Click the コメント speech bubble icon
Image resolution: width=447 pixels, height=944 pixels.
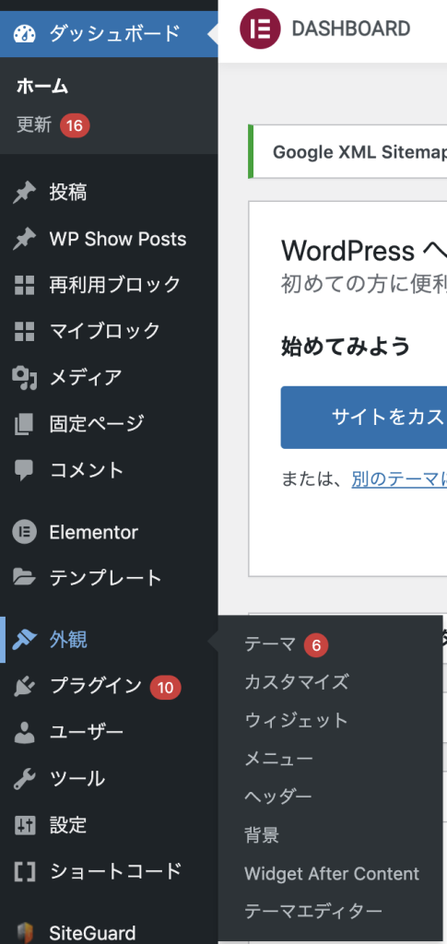(x=25, y=470)
